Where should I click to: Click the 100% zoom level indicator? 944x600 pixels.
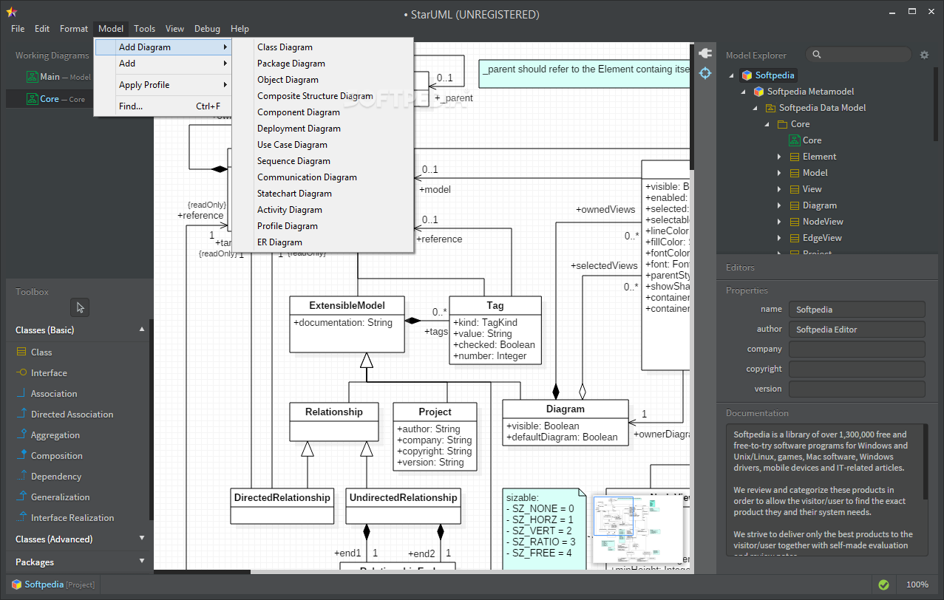(x=917, y=584)
